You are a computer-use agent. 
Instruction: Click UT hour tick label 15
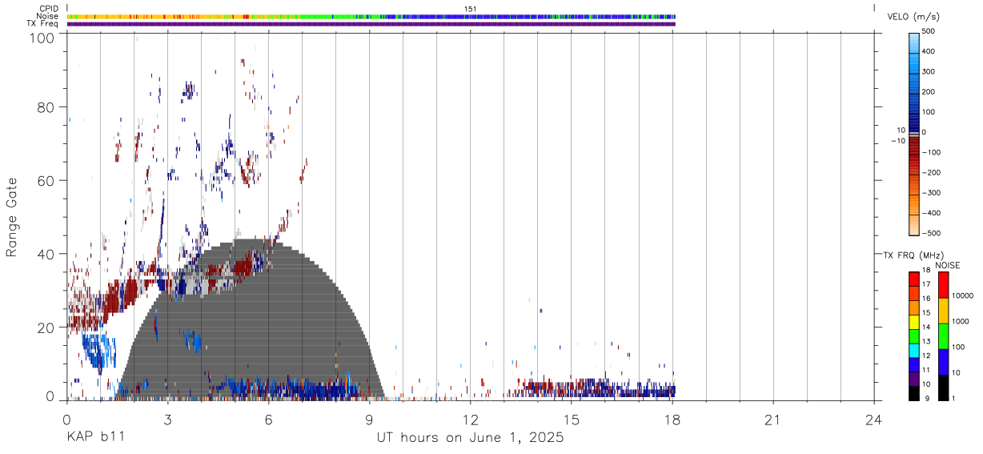tap(571, 420)
